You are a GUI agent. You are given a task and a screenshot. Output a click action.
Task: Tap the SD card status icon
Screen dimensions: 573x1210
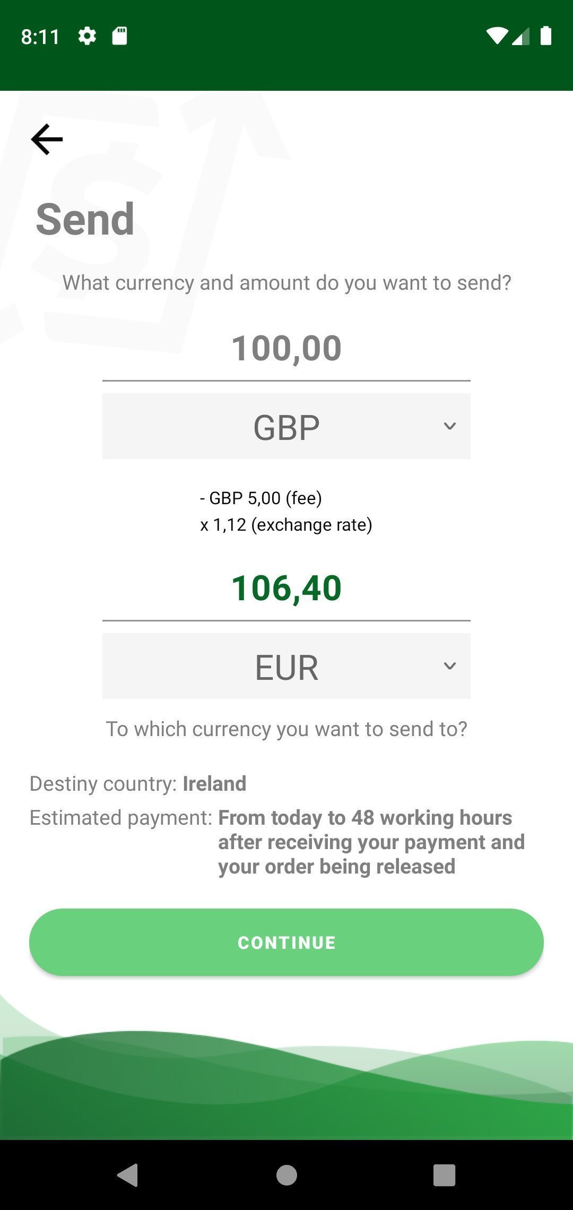(119, 36)
